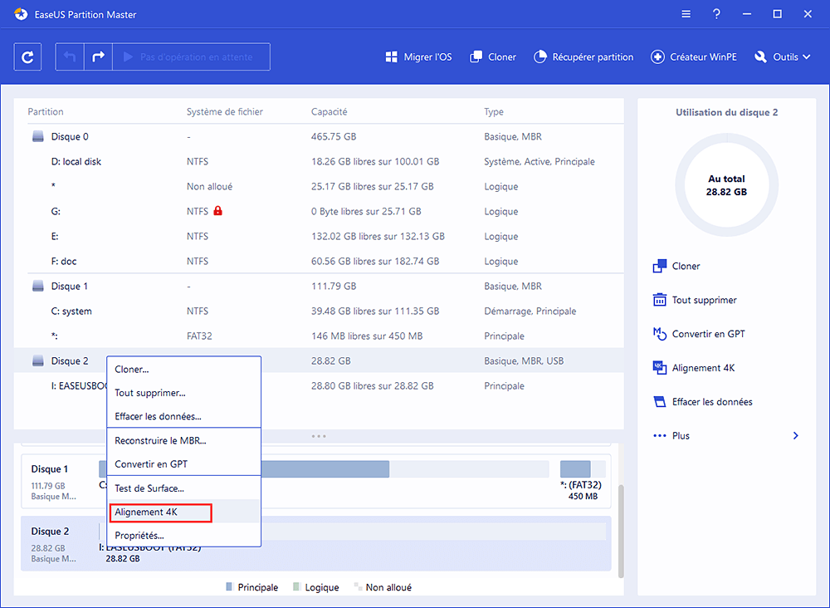Select the D: local disk row
Screen dimensions: 830x608
[x=319, y=161]
